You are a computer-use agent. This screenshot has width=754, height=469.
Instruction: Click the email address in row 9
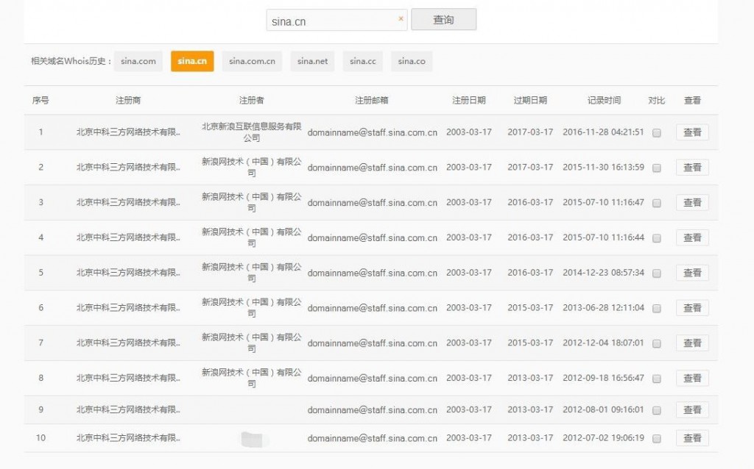pyautogui.click(x=372, y=410)
